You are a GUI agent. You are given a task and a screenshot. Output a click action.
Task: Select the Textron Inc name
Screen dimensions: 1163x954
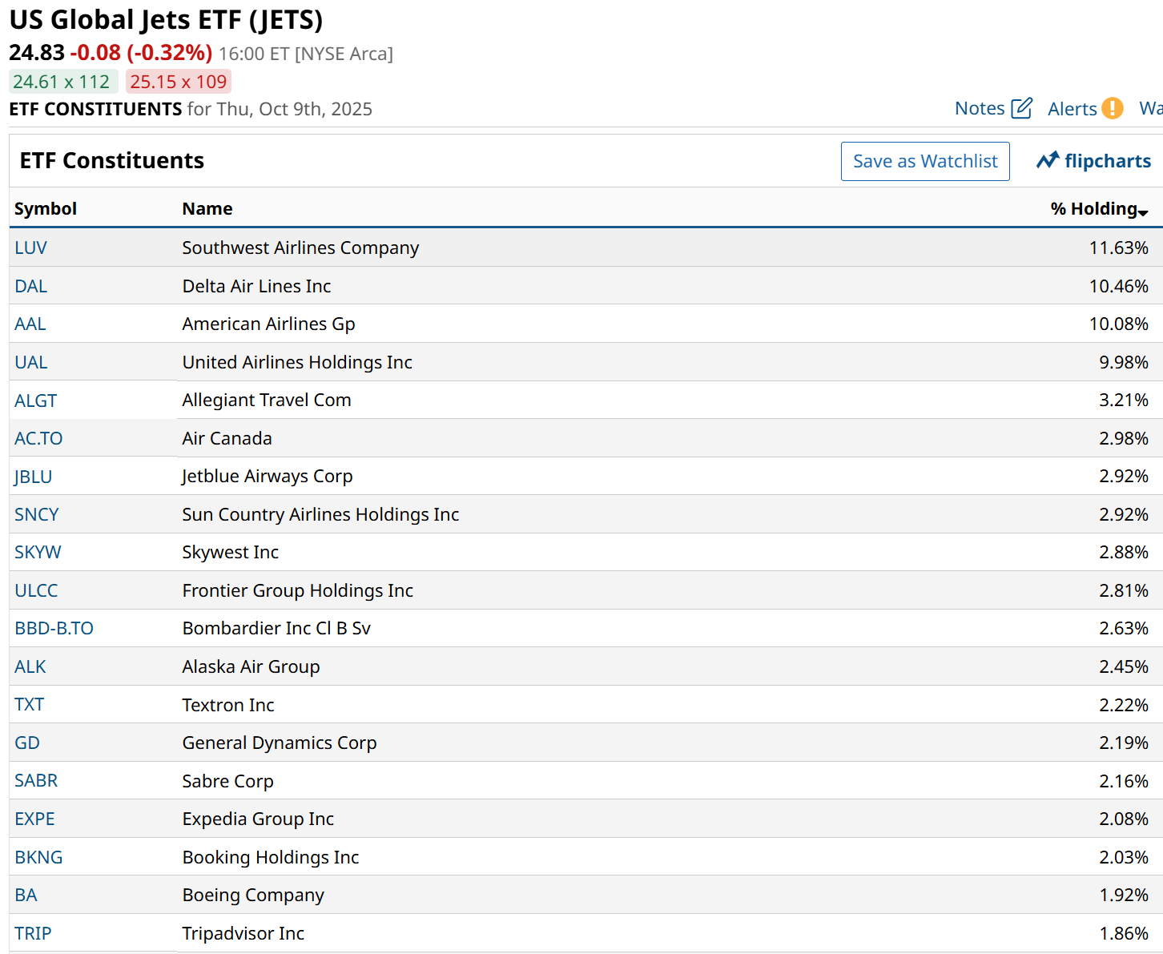(x=228, y=705)
